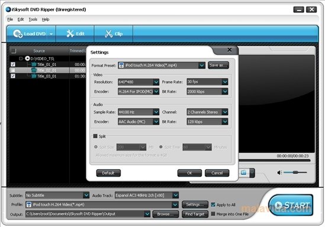Viewport: 325px width, 227px height.
Task: Close the Settings dialog with X
Action: tap(230, 50)
